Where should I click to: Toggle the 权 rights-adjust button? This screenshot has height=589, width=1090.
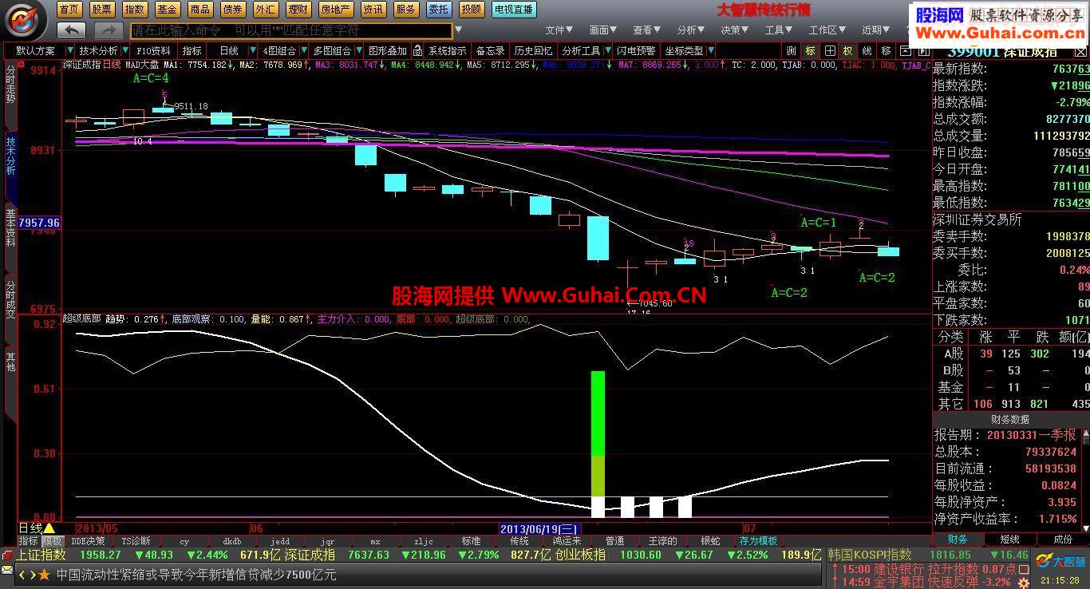(847, 50)
